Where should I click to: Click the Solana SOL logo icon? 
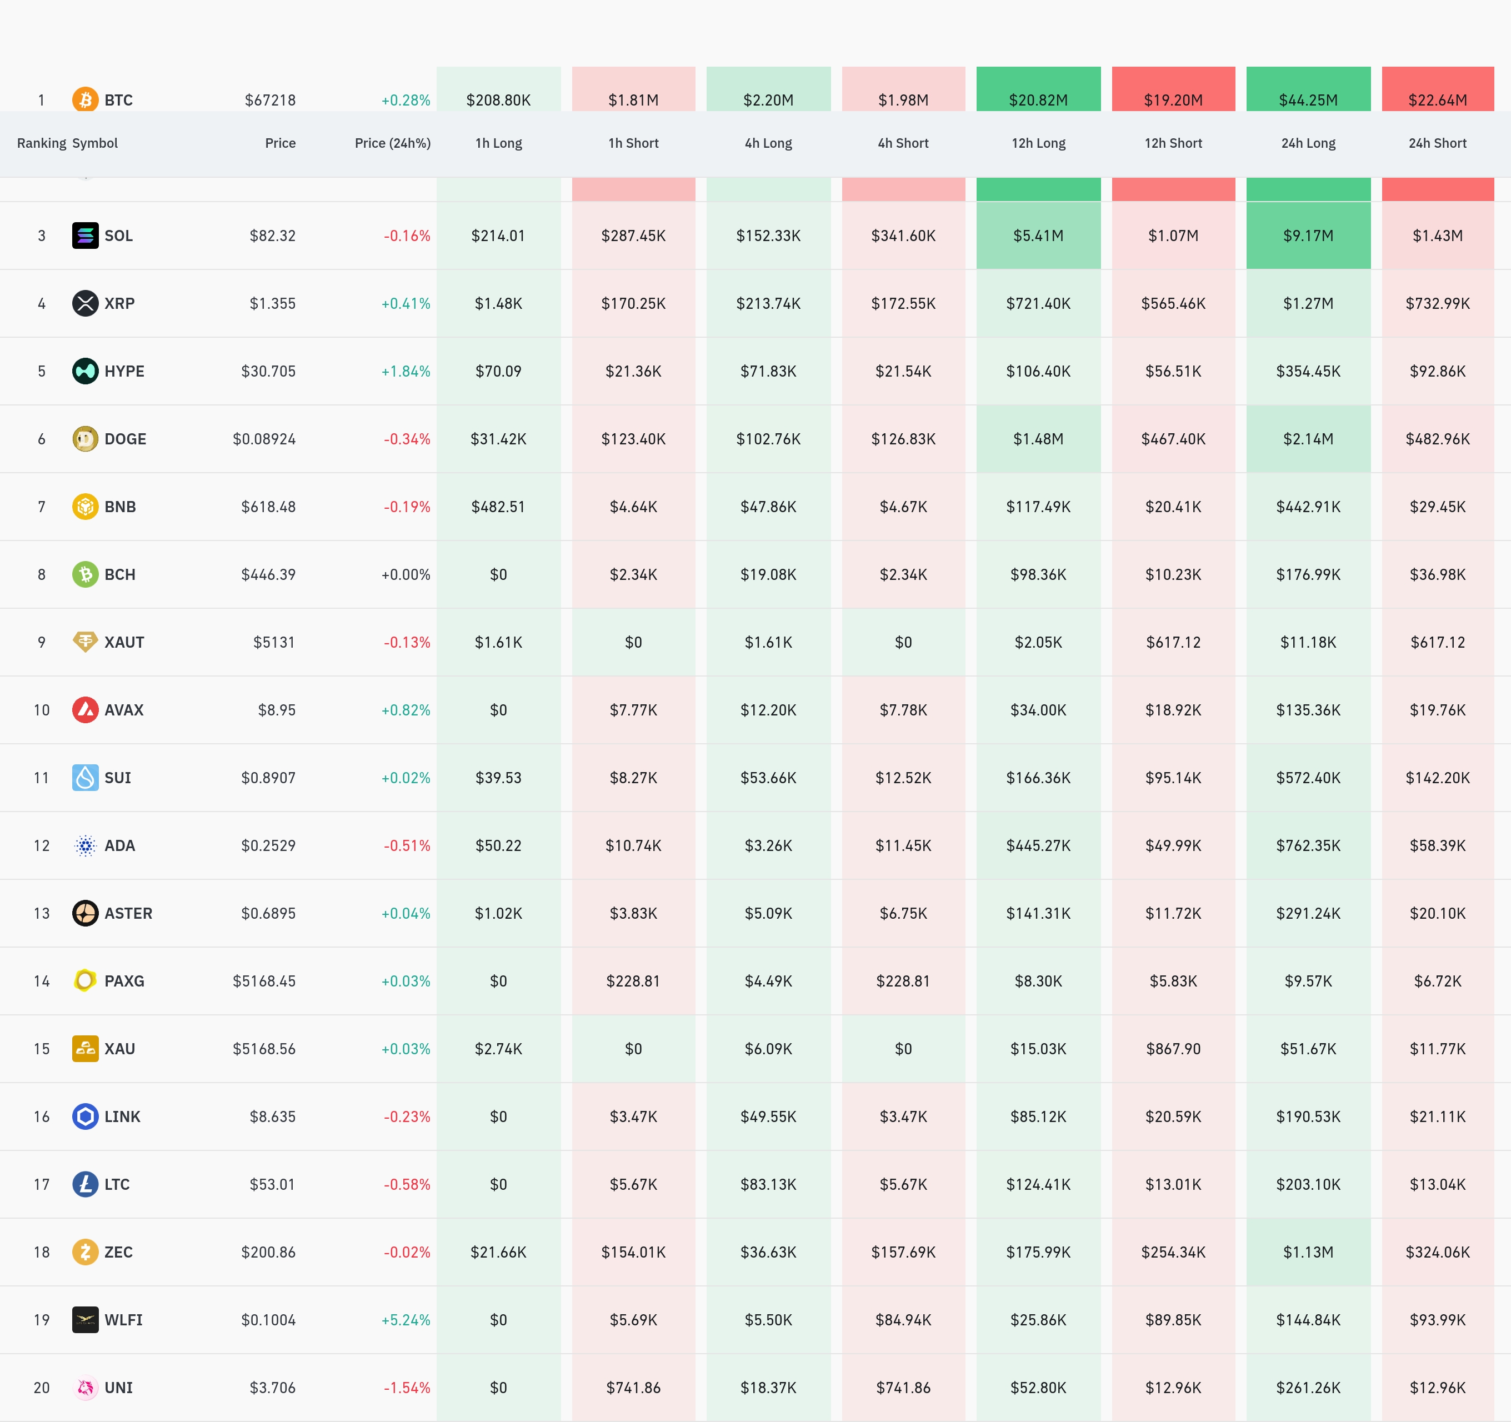pos(85,236)
